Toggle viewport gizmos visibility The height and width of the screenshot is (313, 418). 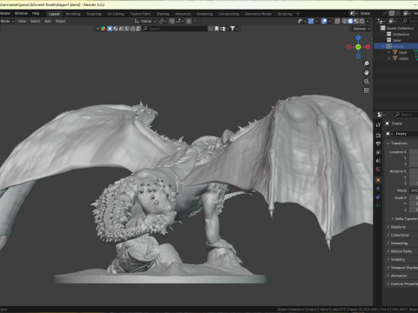tap(311, 21)
